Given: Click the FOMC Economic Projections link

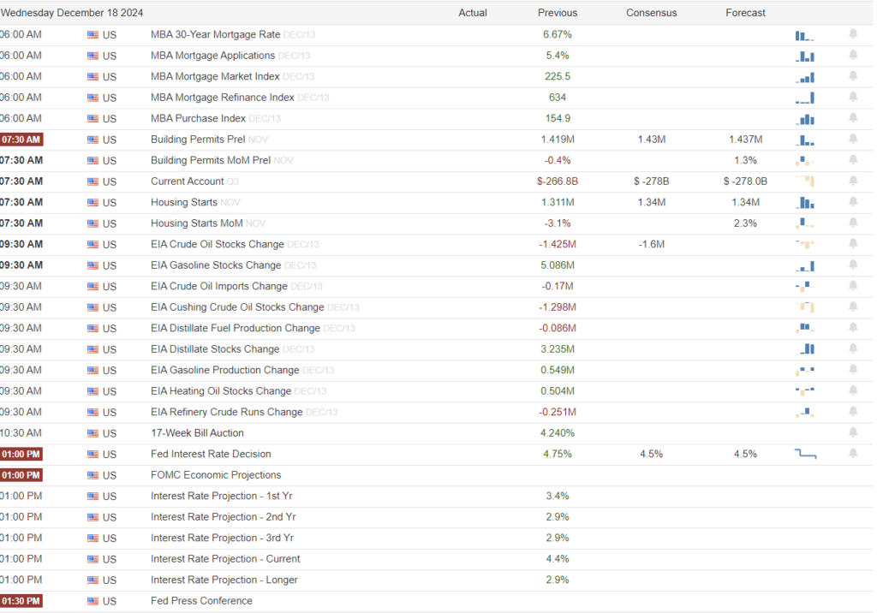Looking at the screenshot, I should [x=216, y=474].
